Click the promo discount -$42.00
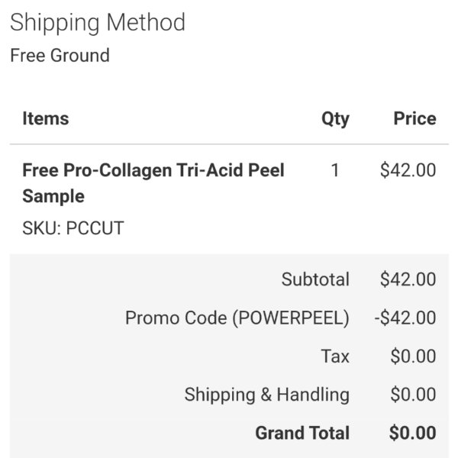The image size is (458, 458). tap(405, 318)
